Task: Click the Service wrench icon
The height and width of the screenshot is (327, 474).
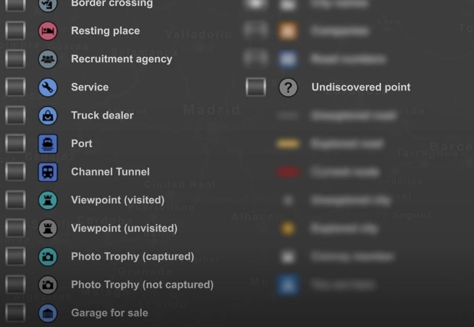Action: click(x=48, y=88)
